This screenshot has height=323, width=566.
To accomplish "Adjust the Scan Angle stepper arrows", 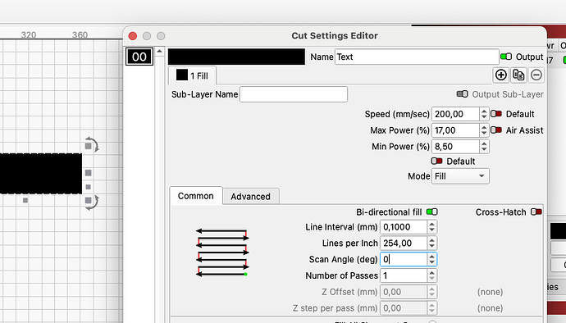I will [x=432, y=260].
